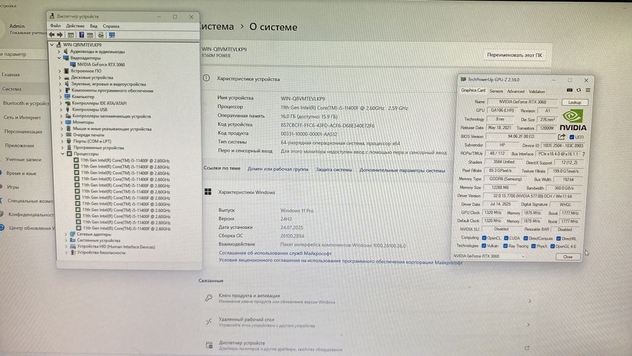Toggle the PhysX checkbox
This screenshot has height=356, width=632.
click(x=533, y=246)
